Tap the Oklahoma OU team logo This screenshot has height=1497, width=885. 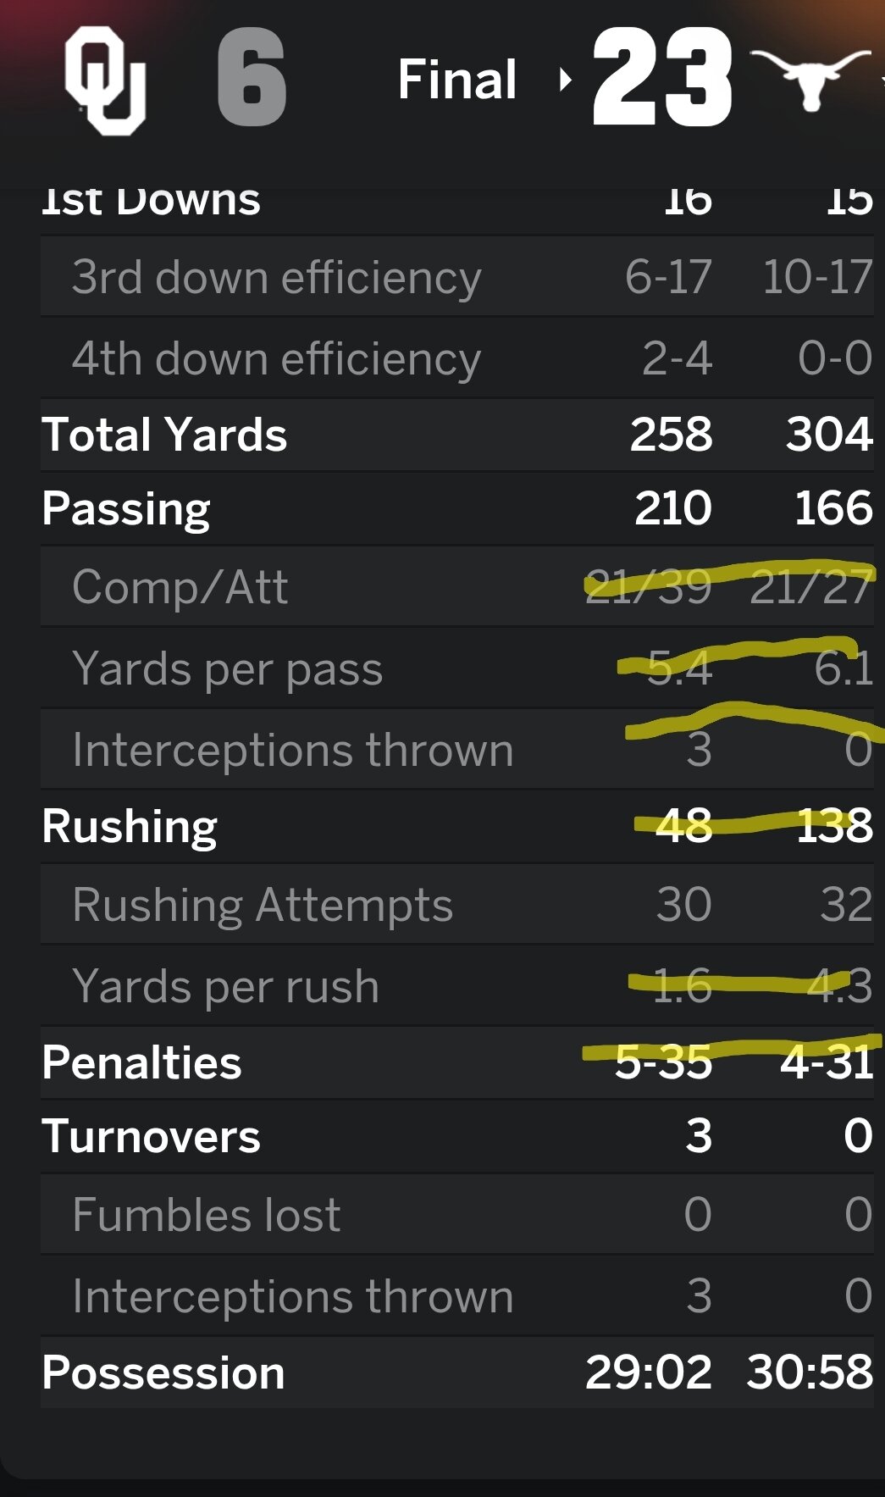[x=106, y=80]
